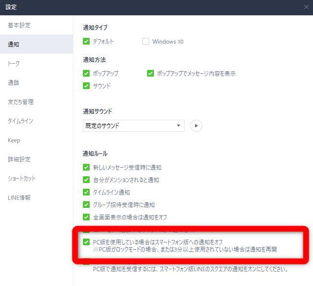Open 既定のサウンド dropdown

pyautogui.click(x=134, y=126)
